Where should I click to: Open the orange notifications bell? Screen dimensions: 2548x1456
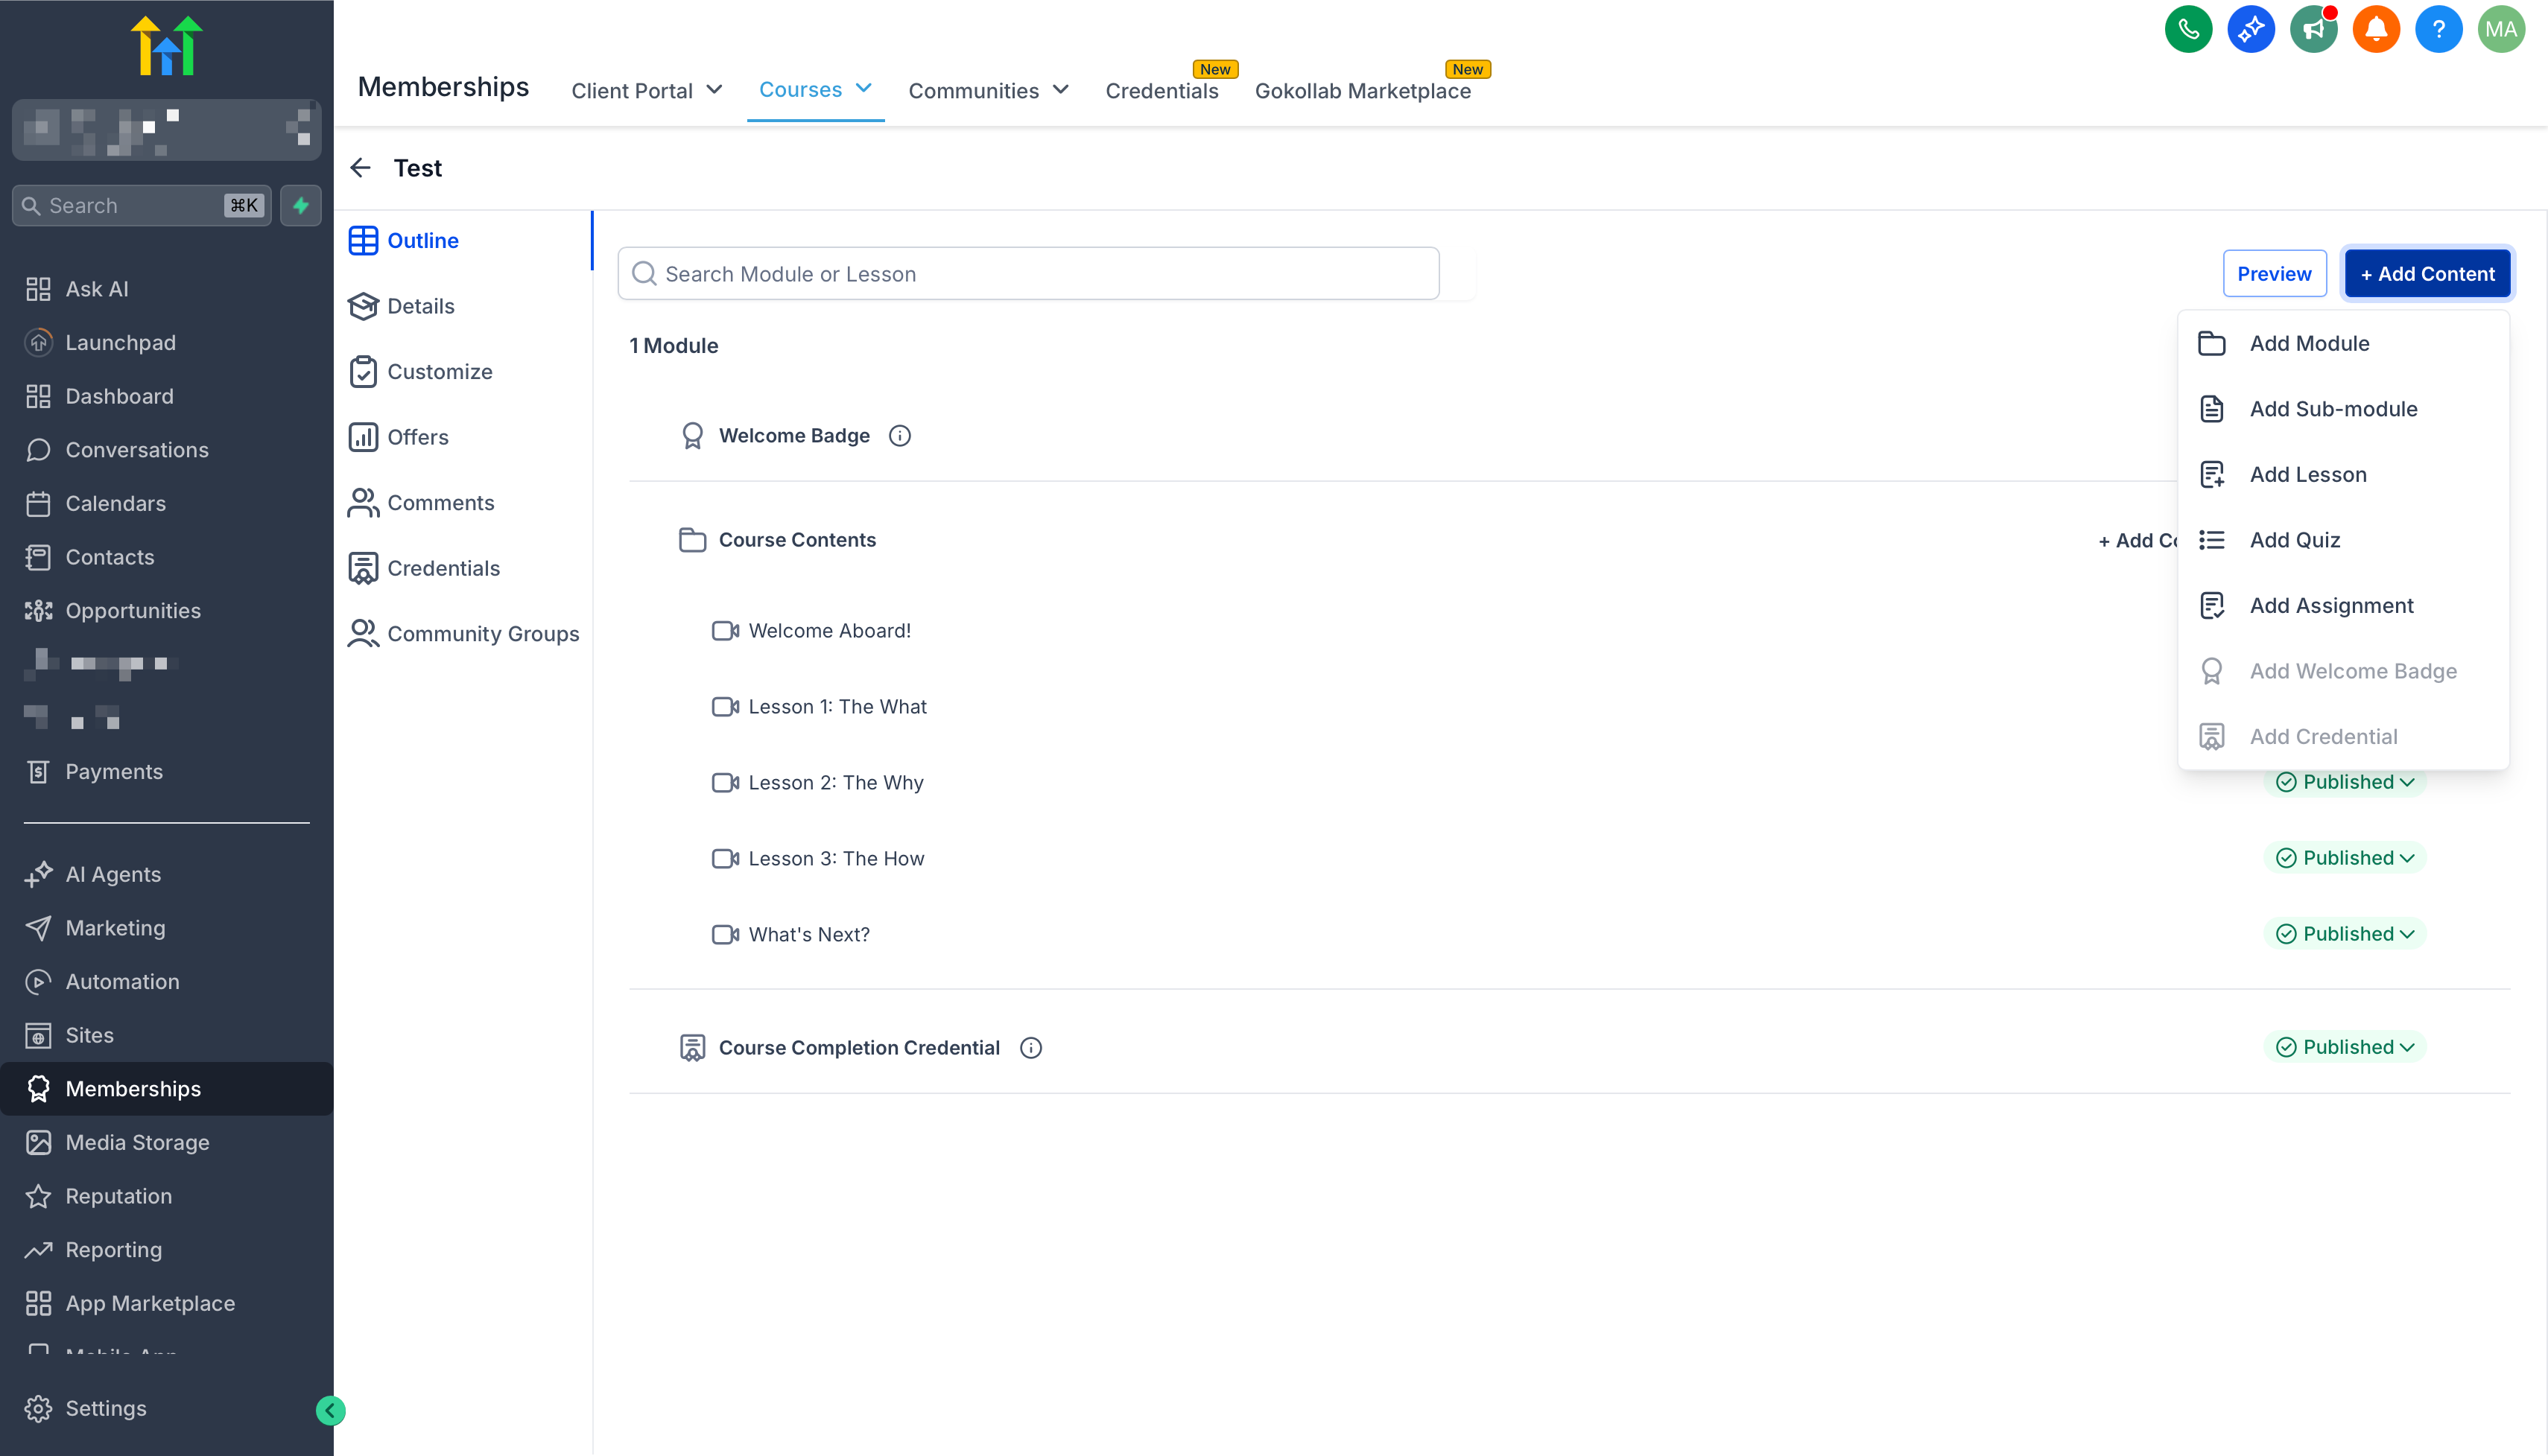coord(2376,29)
